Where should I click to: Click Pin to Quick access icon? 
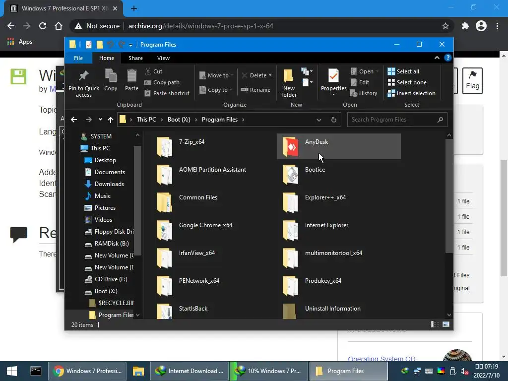coord(83,83)
